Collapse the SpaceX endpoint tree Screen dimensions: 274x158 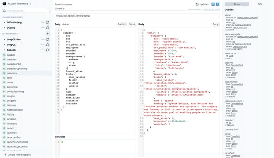pos(4,50)
